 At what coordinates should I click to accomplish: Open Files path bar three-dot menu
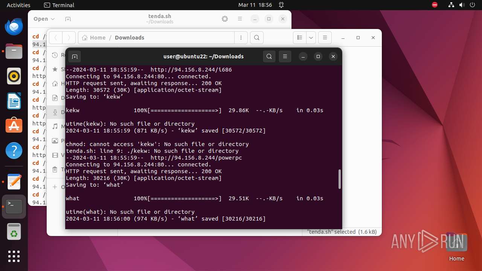pyautogui.click(x=241, y=38)
